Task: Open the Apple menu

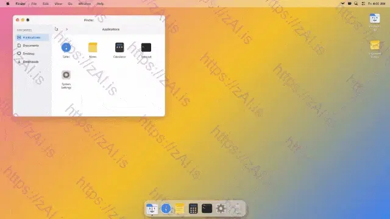Action: (8, 4)
